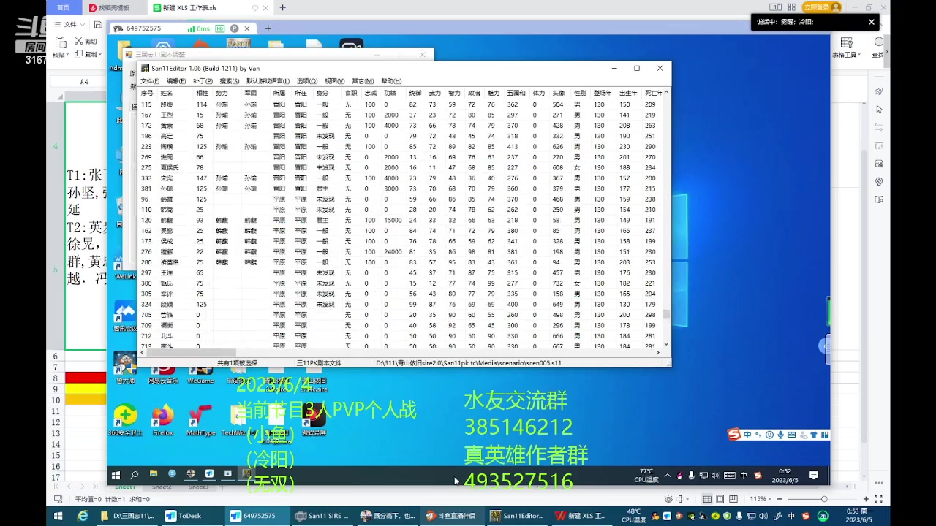Screen dimensions: 936x526
Task: Click the scroll-down arrow of the table scrollbar
Action: click(x=666, y=343)
